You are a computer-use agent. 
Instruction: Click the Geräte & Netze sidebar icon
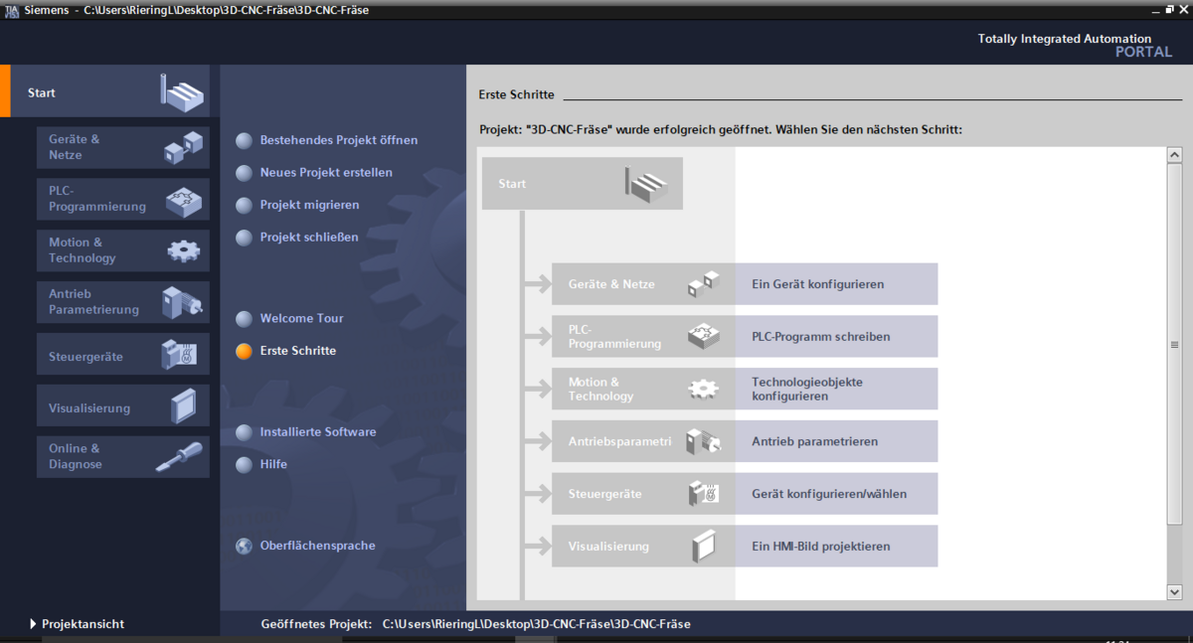pos(183,147)
